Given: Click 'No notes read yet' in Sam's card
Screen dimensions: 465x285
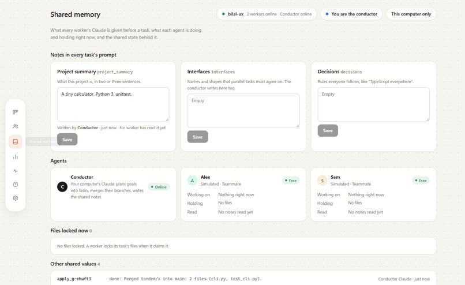Looking at the screenshot, I should pyautogui.click(x=366, y=212).
